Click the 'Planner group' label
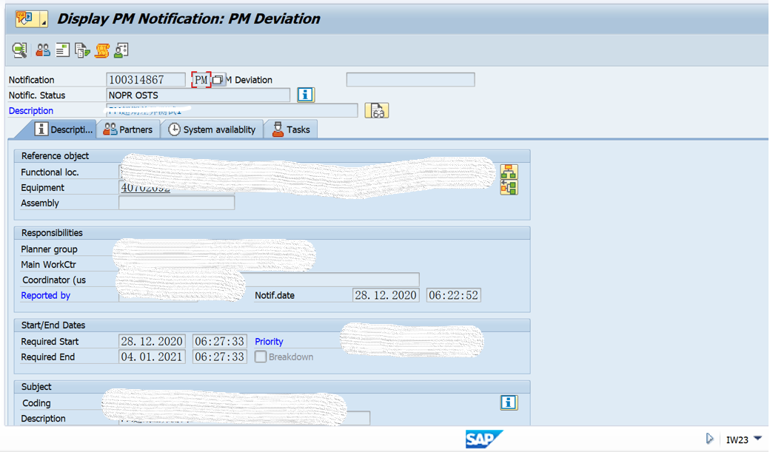This screenshot has width=770, height=452. (x=49, y=249)
